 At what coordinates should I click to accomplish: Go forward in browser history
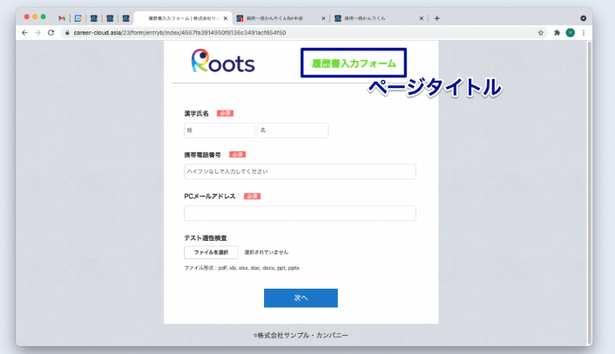pyautogui.click(x=37, y=33)
